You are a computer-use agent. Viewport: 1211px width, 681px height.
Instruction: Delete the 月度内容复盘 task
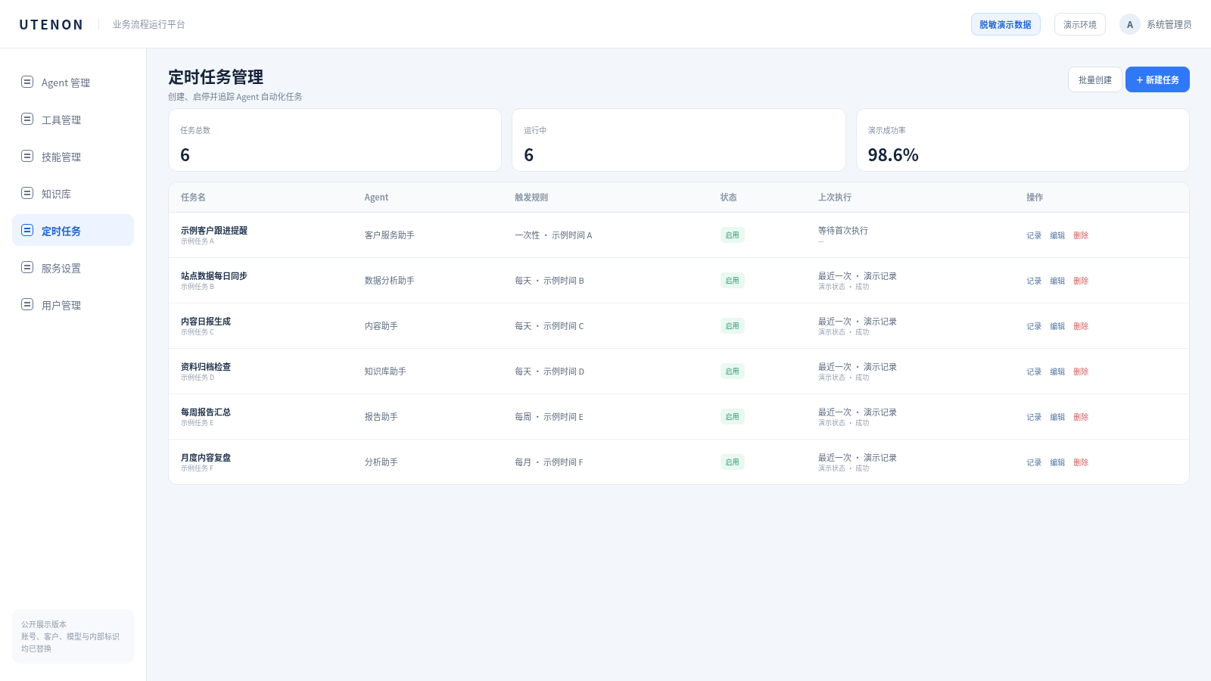[x=1081, y=462]
